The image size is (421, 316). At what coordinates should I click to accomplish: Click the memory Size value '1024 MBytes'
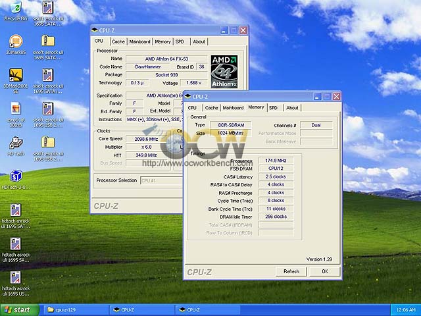click(231, 133)
